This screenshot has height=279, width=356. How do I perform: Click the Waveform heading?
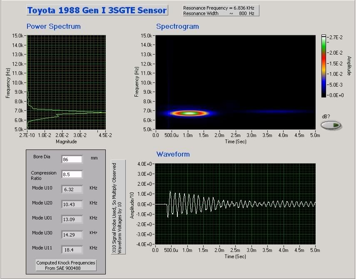(173, 154)
